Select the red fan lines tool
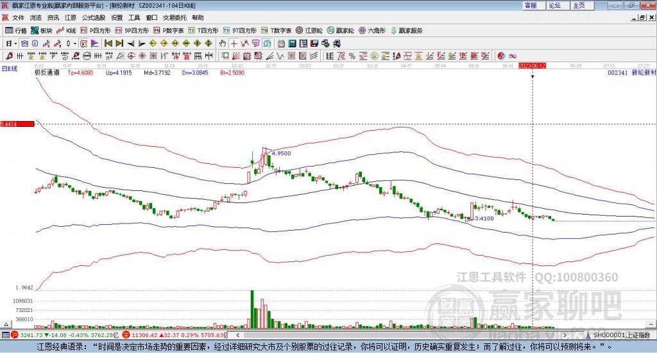The width and height of the screenshot is (657, 353). (236, 56)
